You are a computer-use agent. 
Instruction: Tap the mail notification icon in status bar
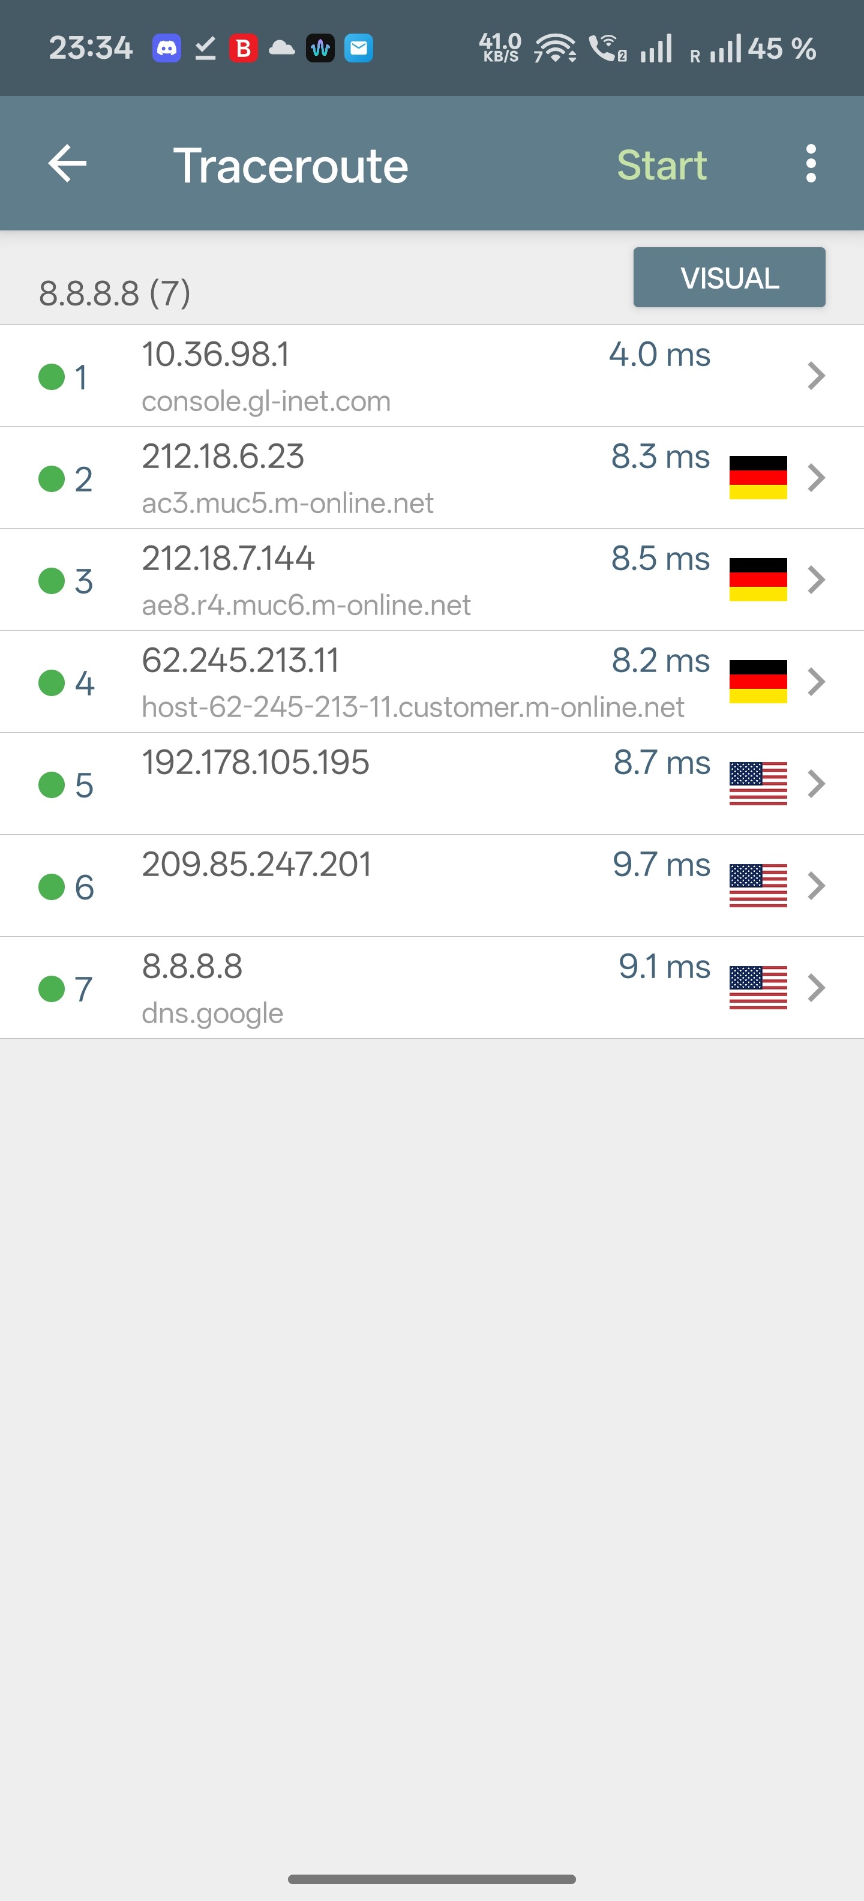tap(359, 49)
